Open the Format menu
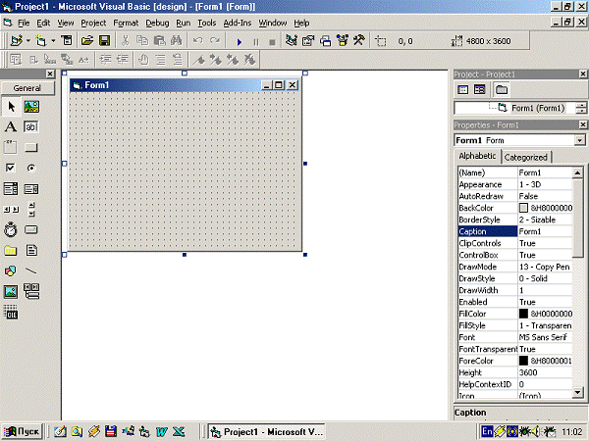Screen dimensions: 589x441 (x=126, y=22)
